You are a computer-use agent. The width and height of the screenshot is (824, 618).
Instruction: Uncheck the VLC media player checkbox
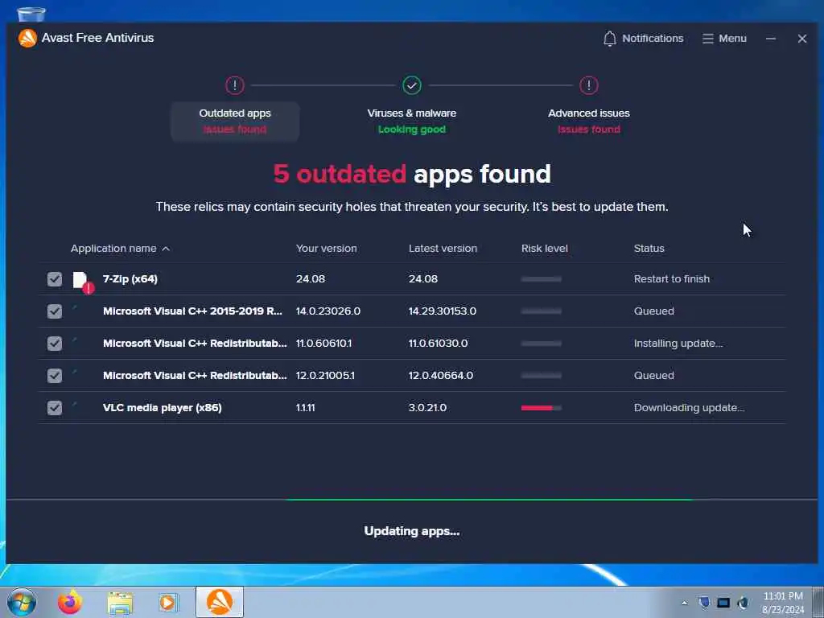coord(55,408)
